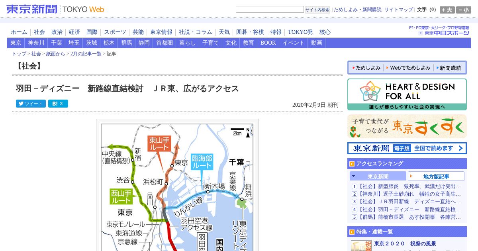Open the 東京新聞 電子版 banner
Screen dimensions: 478x251
click(407, 148)
